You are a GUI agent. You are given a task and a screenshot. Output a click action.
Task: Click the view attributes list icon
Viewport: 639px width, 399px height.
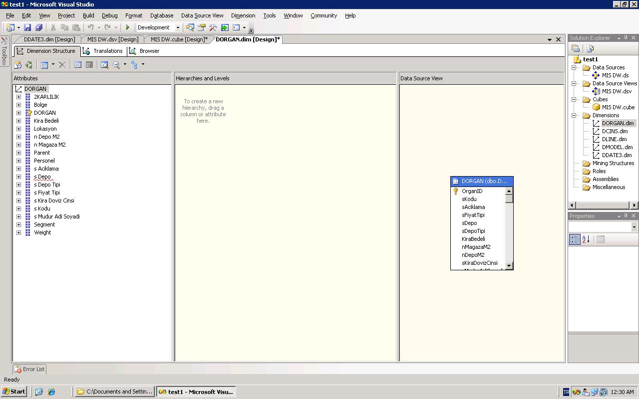(x=44, y=64)
